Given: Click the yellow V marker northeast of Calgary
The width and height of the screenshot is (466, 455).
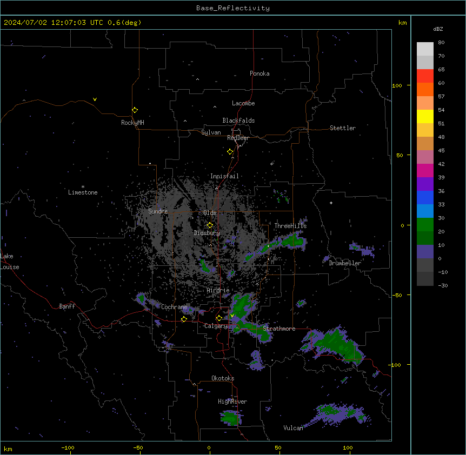Looking at the screenshot, I should [x=232, y=316].
